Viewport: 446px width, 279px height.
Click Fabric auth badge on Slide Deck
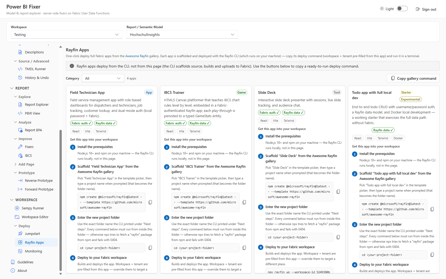(269, 113)
